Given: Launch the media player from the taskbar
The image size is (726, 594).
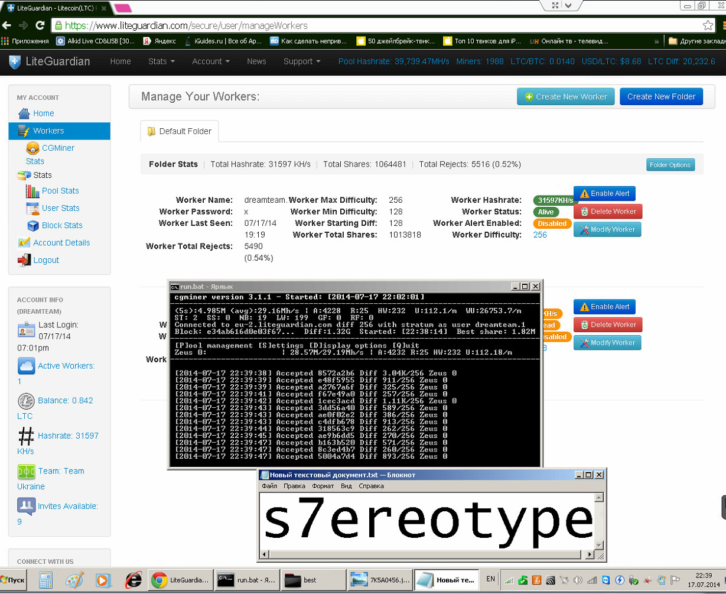Looking at the screenshot, I should [103, 580].
